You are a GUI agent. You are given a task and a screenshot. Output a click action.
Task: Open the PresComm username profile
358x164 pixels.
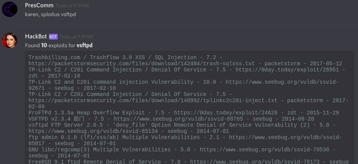click(x=39, y=5)
